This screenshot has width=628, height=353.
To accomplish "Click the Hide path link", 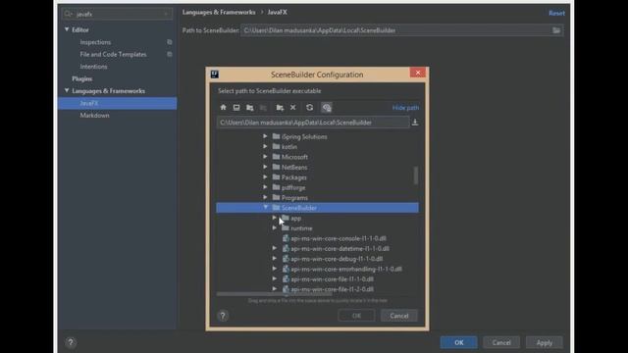I will pyautogui.click(x=405, y=108).
